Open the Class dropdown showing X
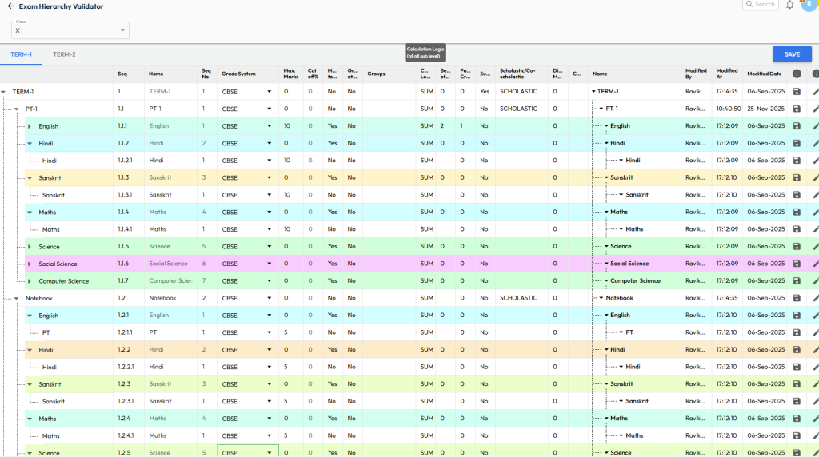Screen dimensions: 819x457 coord(70,30)
